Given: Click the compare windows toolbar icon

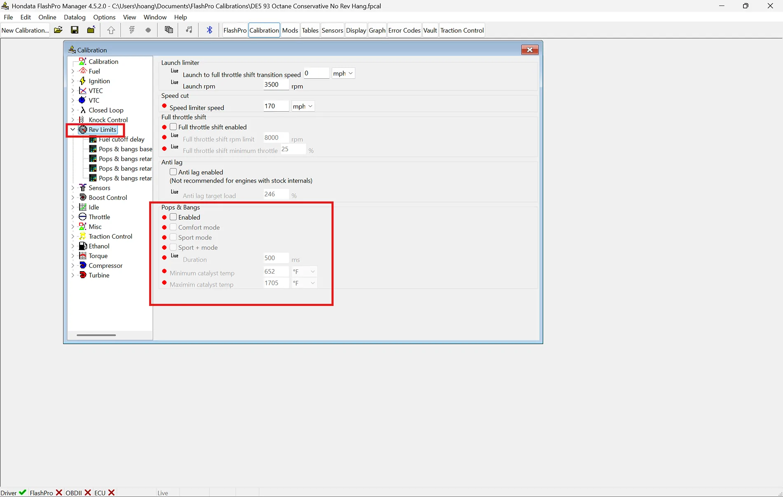Looking at the screenshot, I should pos(169,30).
